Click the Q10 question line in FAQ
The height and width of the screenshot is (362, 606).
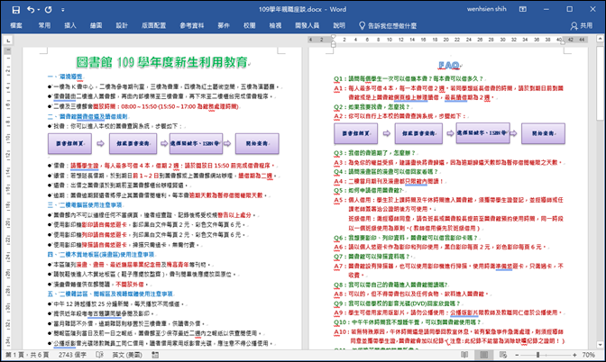[408, 321]
